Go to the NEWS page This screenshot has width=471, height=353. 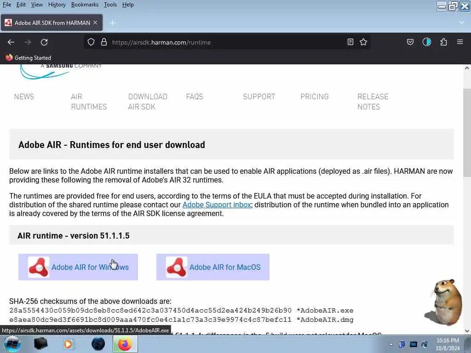[24, 97]
